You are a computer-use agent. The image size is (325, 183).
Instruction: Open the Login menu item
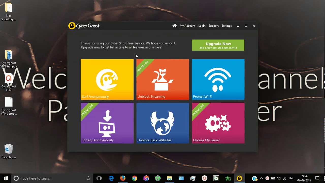click(x=202, y=26)
